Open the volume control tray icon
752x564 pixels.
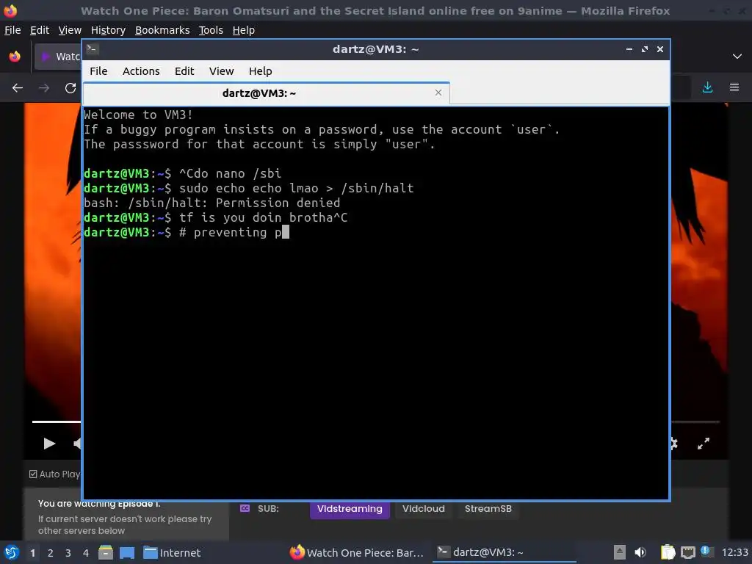click(x=640, y=552)
